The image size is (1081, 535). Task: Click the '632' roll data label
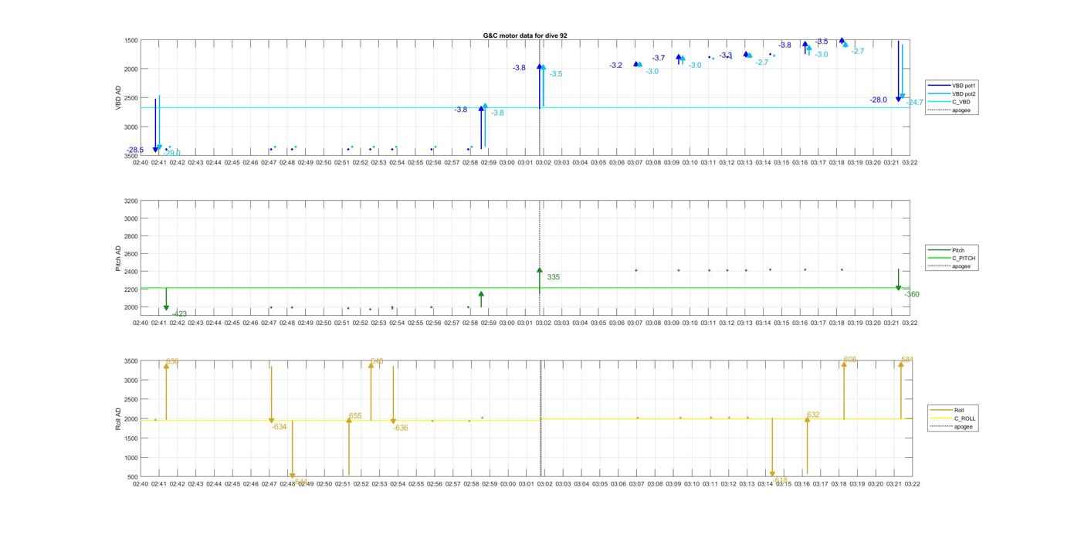click(x=813, y=415)
